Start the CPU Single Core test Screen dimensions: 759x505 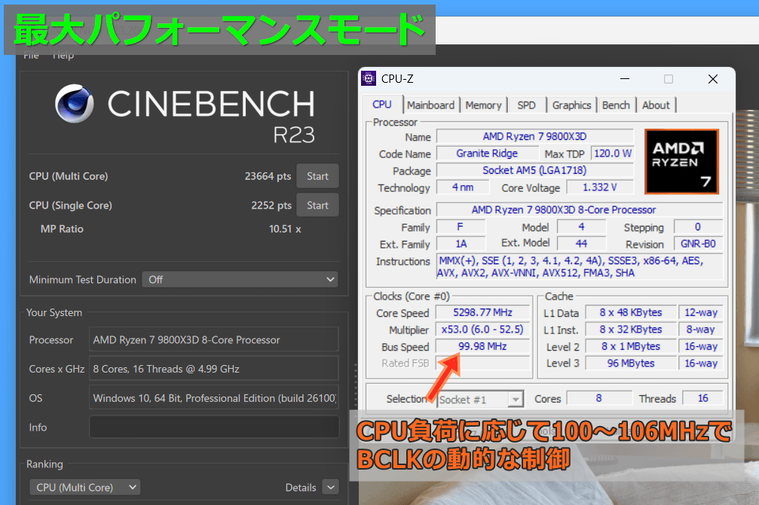coord(317,205)
